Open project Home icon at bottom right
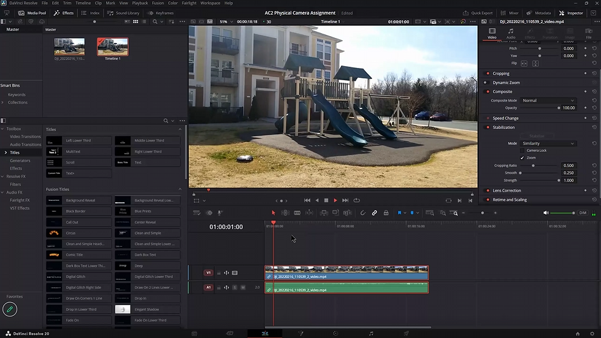 pyautogui.click(x=578, y=333)
